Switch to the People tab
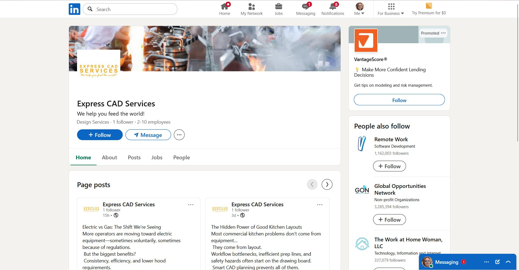Screen dimensions: 519x270 (x=181, y=157)
